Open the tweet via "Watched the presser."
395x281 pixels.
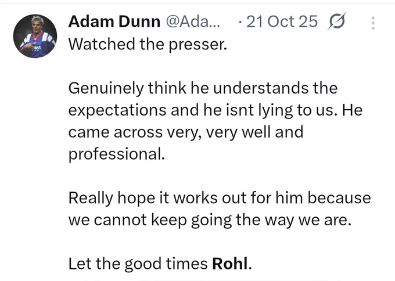[148, 44]
